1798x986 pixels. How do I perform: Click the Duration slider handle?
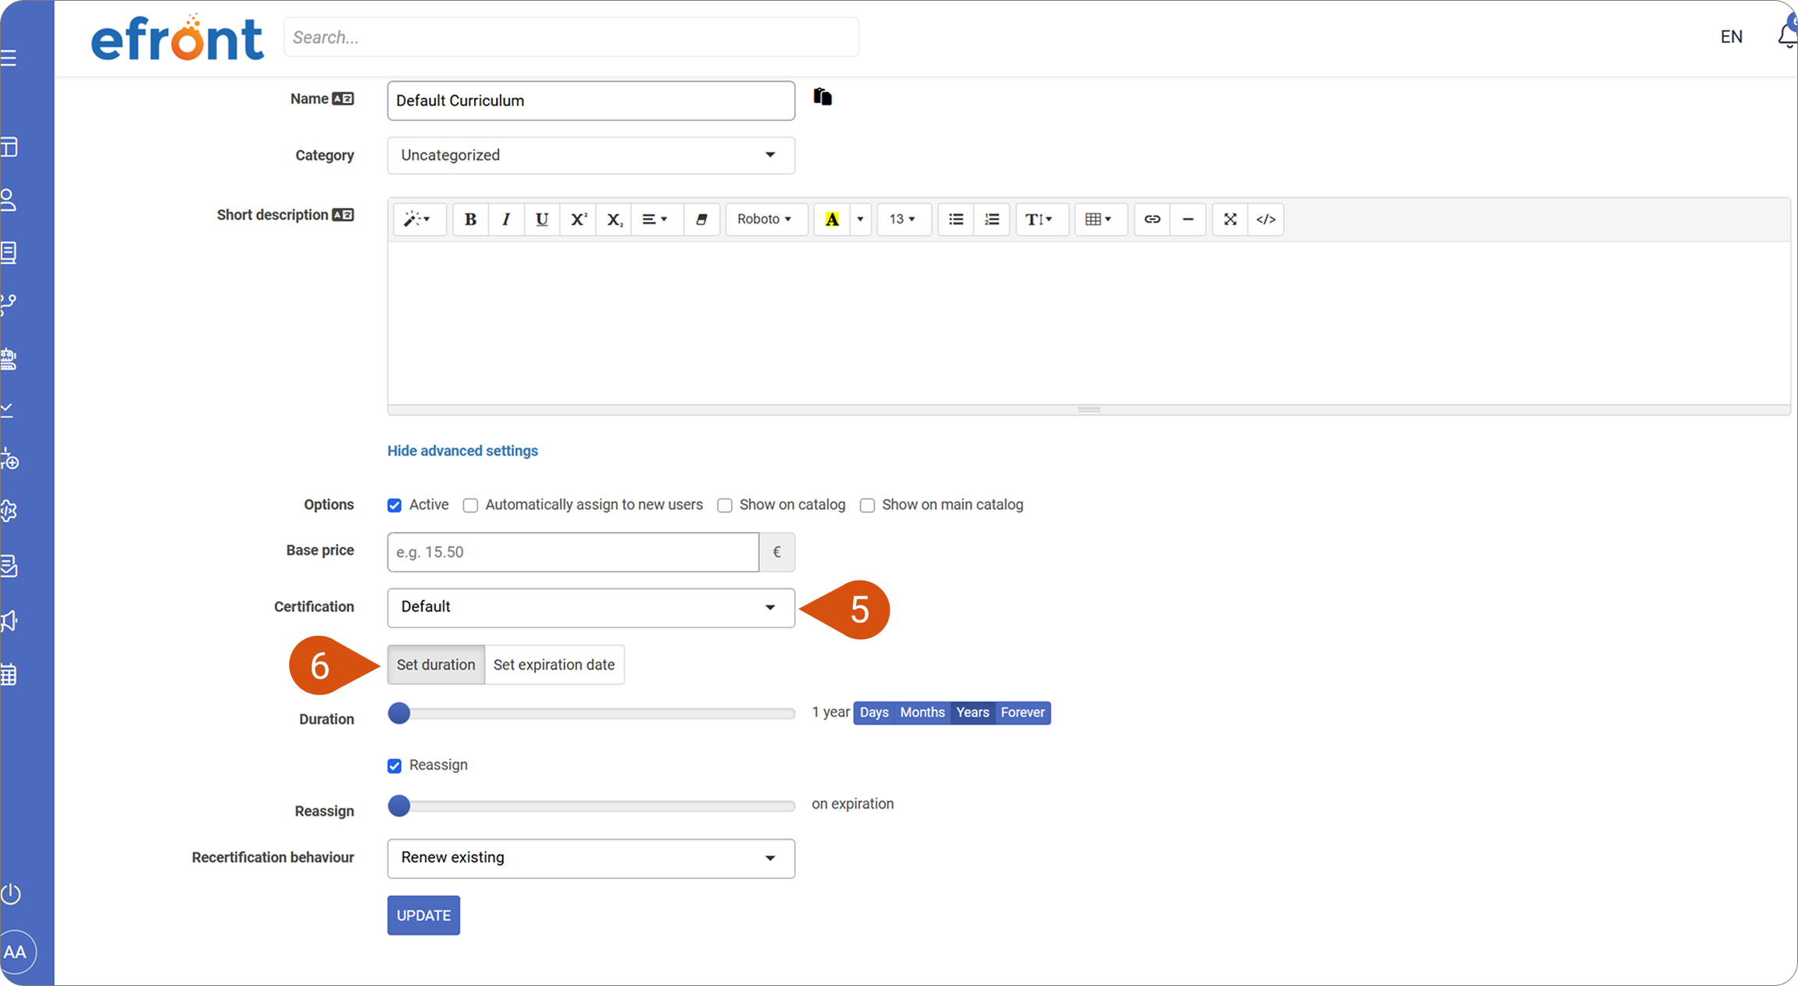(x=399, y=713)
